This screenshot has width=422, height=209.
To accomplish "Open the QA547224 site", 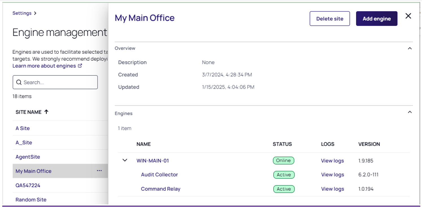I will [28, 185].
